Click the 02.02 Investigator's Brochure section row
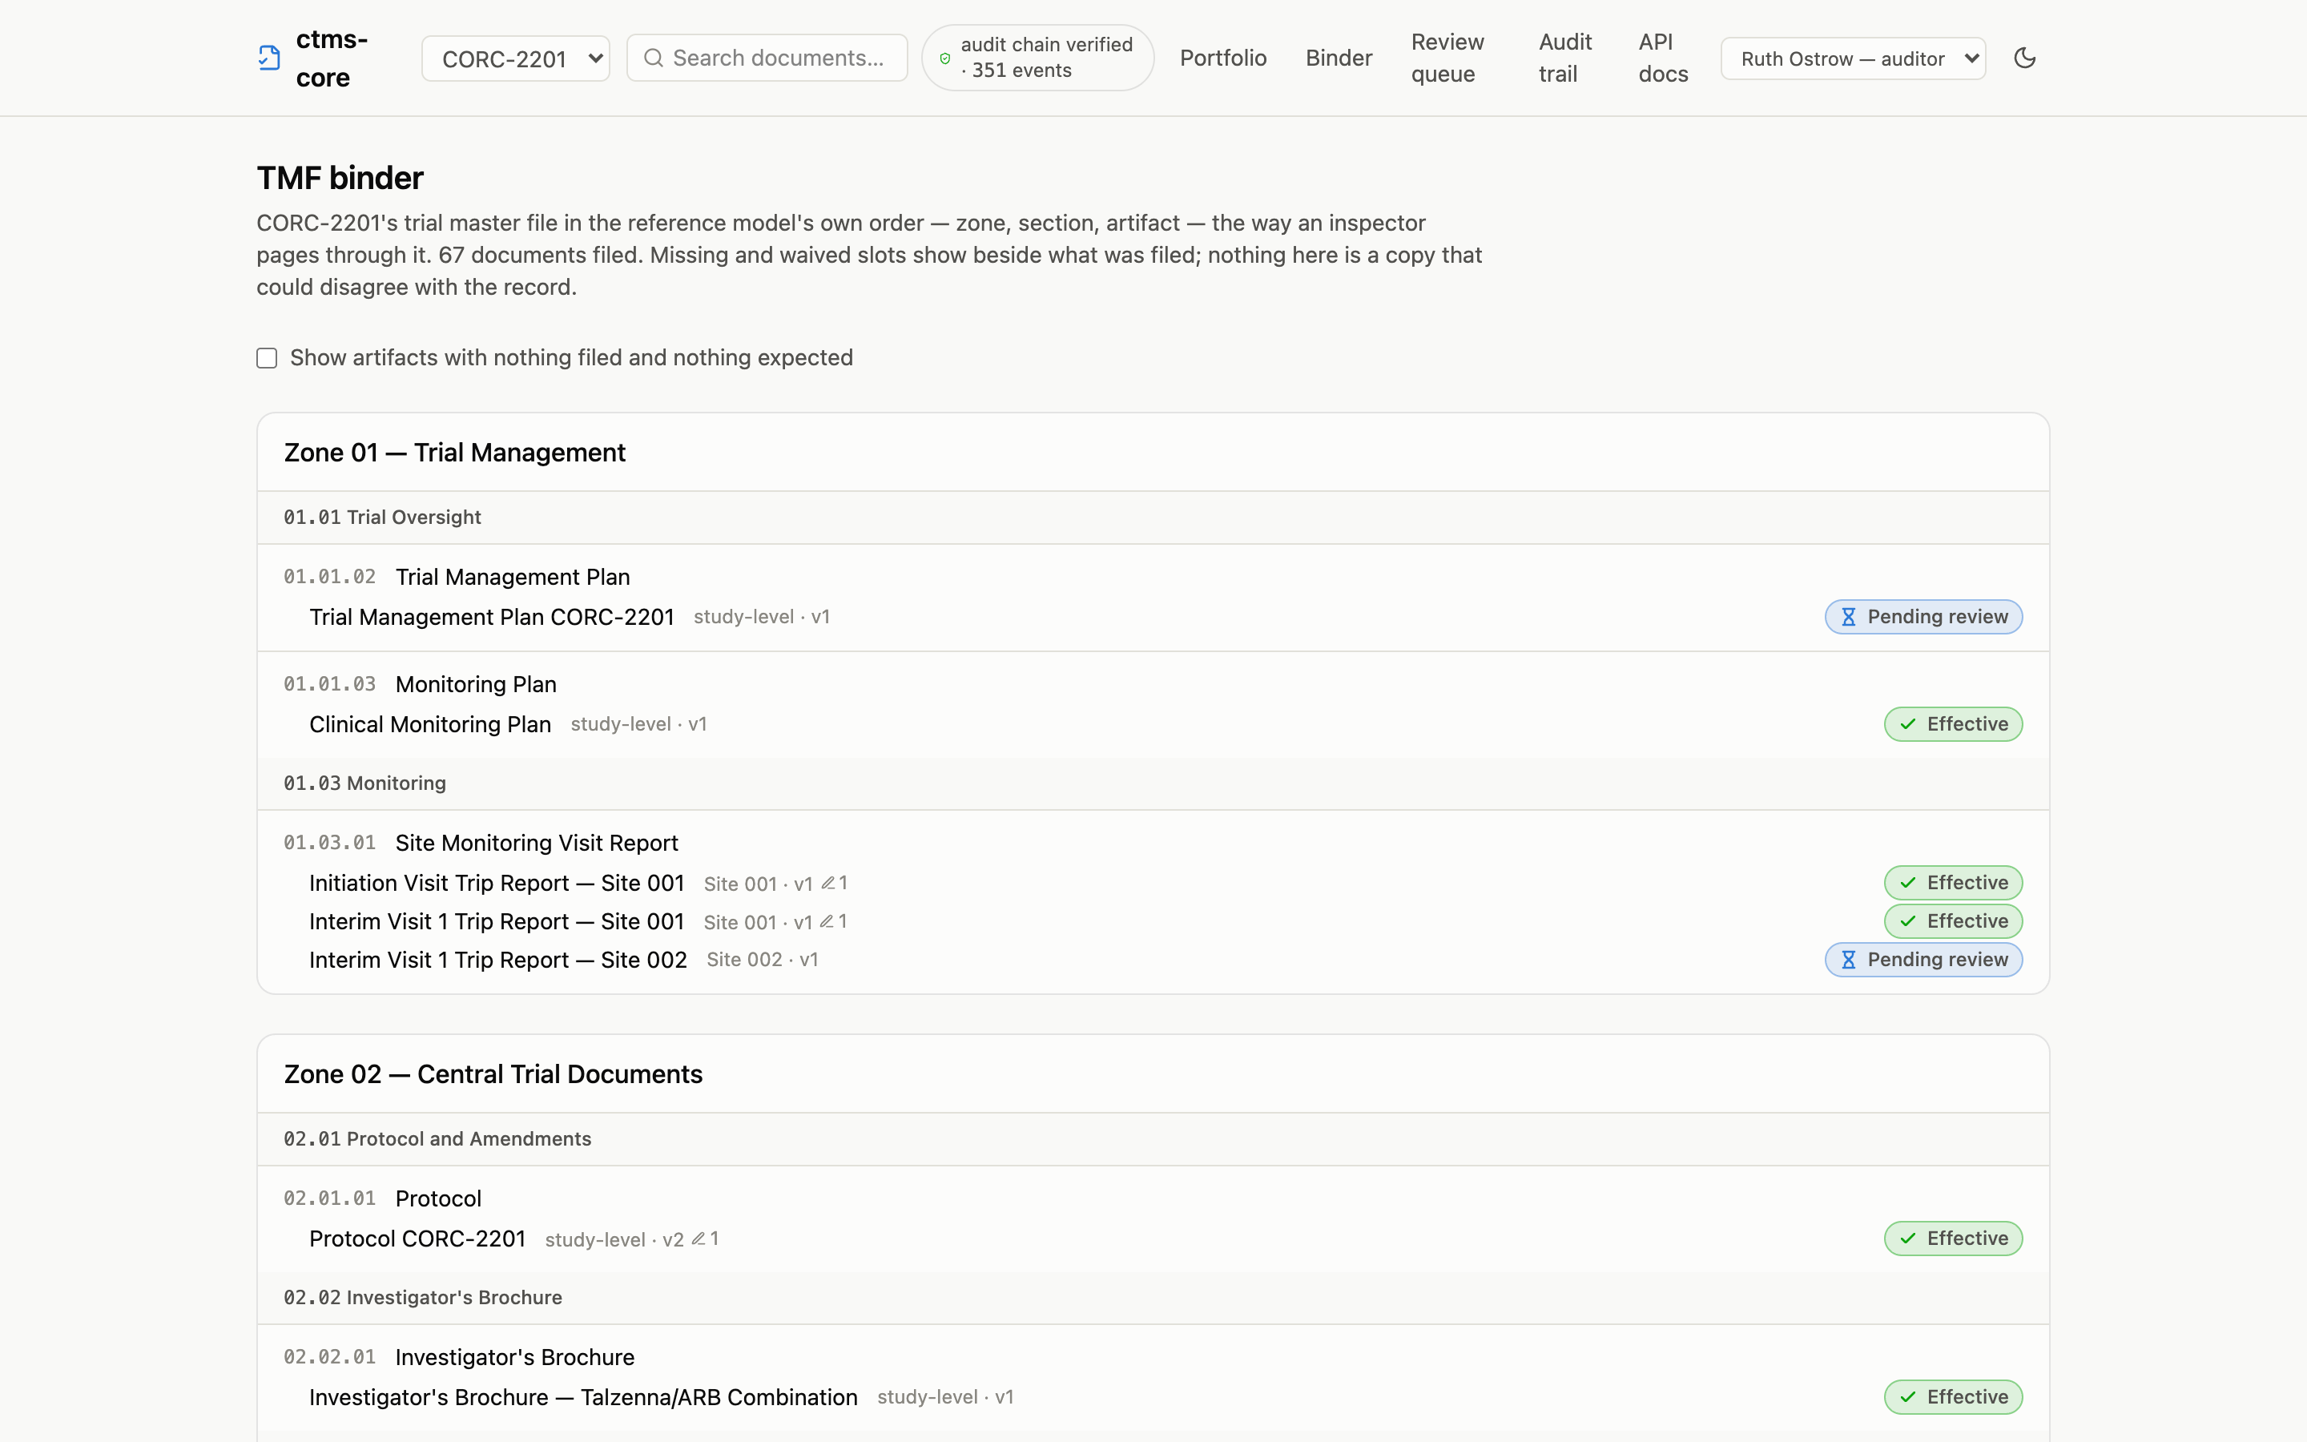2307x1442 pixels. tap(1153, 1298)
